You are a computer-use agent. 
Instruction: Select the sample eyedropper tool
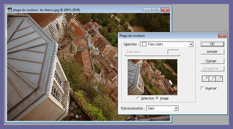206,79
